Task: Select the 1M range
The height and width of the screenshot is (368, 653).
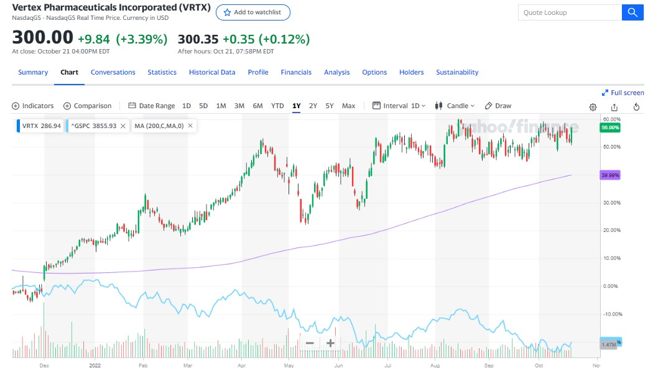Action: (x=221, y=106)
